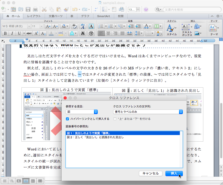Screen dimensions: 223x185
Task: Switch to the 文書パーツ tab
Action: tap(56, 16)
